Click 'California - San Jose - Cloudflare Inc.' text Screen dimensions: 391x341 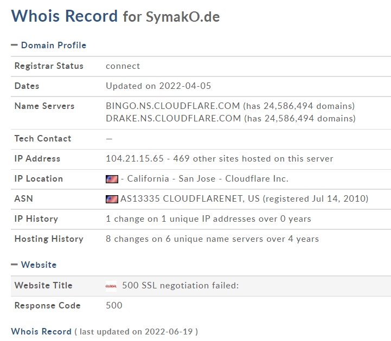tap(208, 179)
